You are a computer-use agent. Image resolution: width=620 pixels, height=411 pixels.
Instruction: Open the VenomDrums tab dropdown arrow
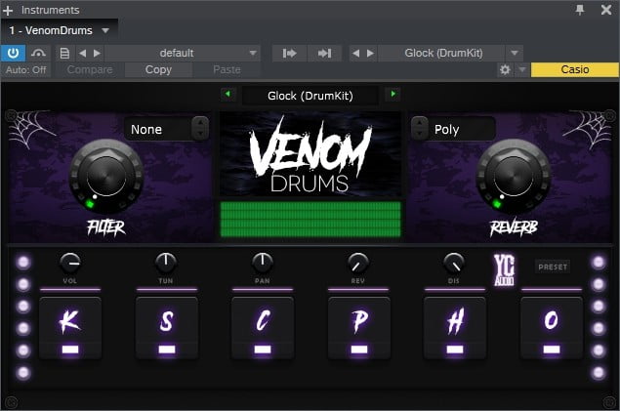point(105,30)
